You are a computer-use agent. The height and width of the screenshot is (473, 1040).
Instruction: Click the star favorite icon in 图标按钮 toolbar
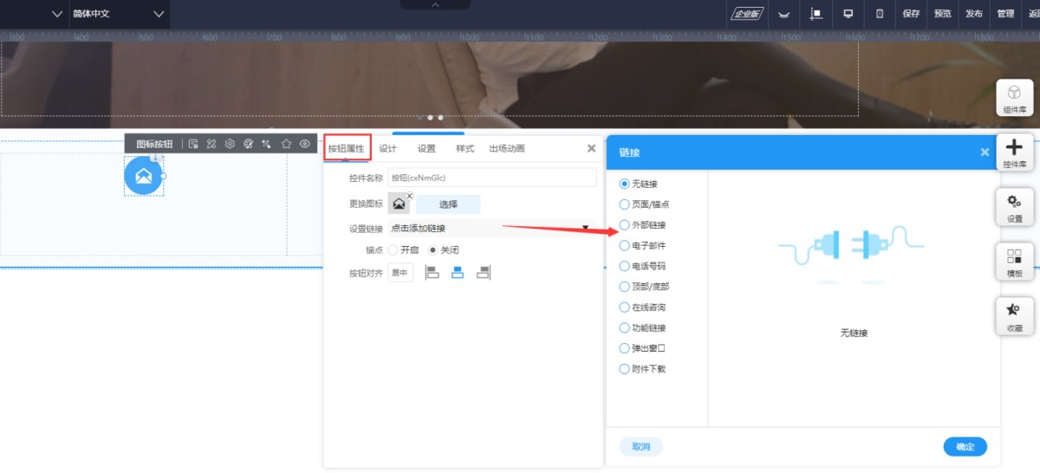click(286, 144)
